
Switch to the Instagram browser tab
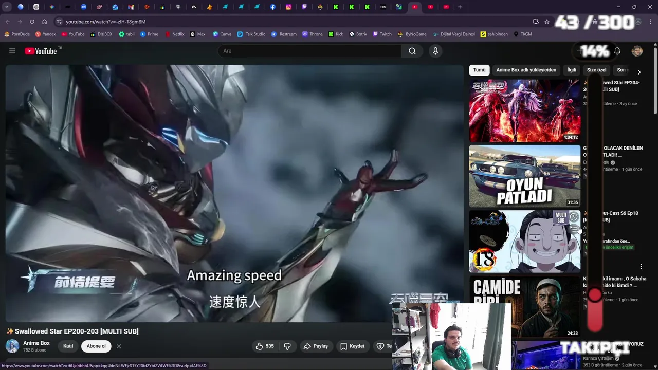(288, 7)
